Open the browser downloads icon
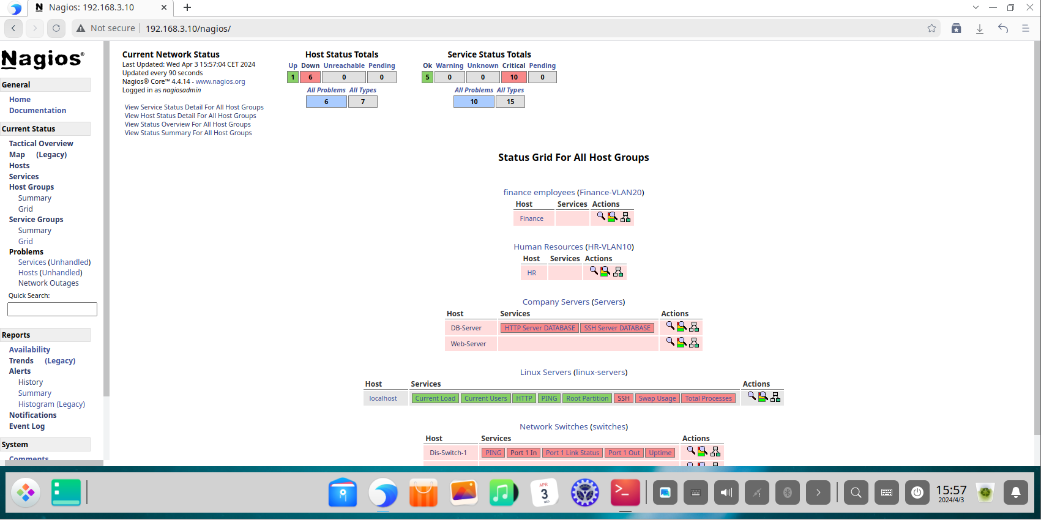Viewport: 1041px width, 520px height. pos(980,28)
